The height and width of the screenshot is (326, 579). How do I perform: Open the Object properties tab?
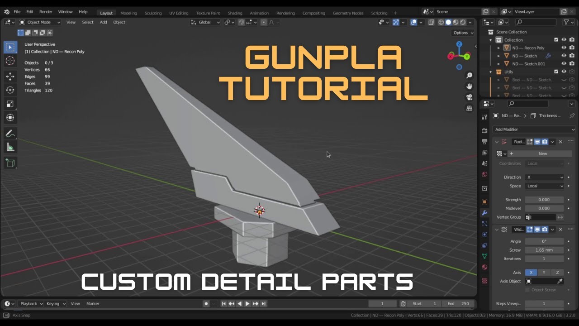(484, 201)
